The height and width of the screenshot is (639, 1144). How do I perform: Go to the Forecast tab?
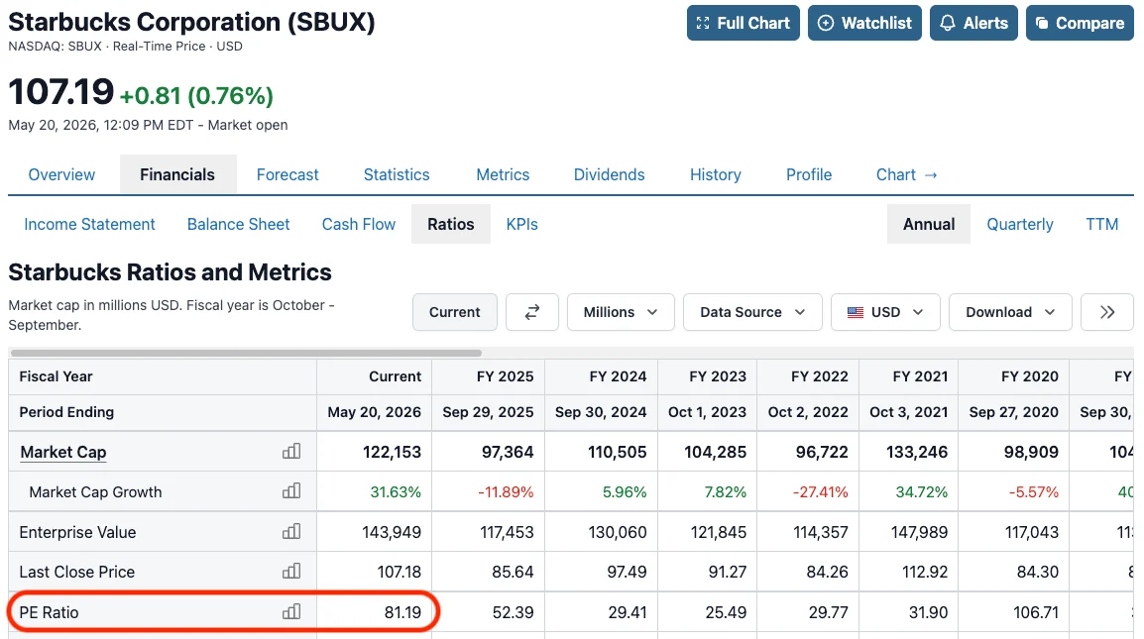coord(287,175)
